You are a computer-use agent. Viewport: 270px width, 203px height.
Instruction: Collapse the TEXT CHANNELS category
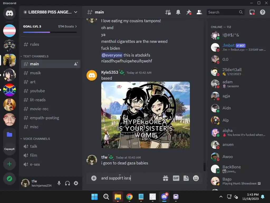[34, 56]
